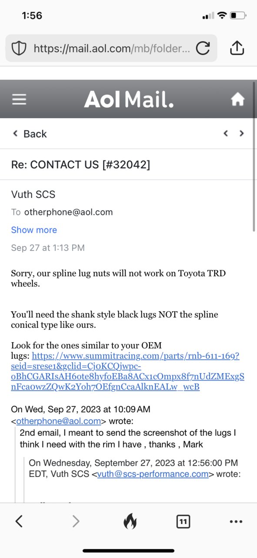Reload the page in the address bar
The height and width of the screenshot is (558, 257).
coord(203,48)
